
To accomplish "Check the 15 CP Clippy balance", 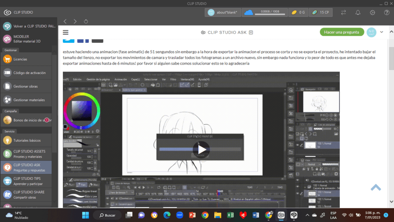I will click(321, 12).
